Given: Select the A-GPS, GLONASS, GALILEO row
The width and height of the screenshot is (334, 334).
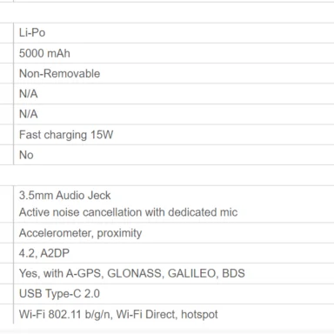Looking at the screenshot, I should pos(174,273).
